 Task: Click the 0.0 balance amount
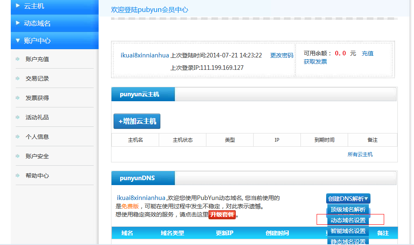340,53
